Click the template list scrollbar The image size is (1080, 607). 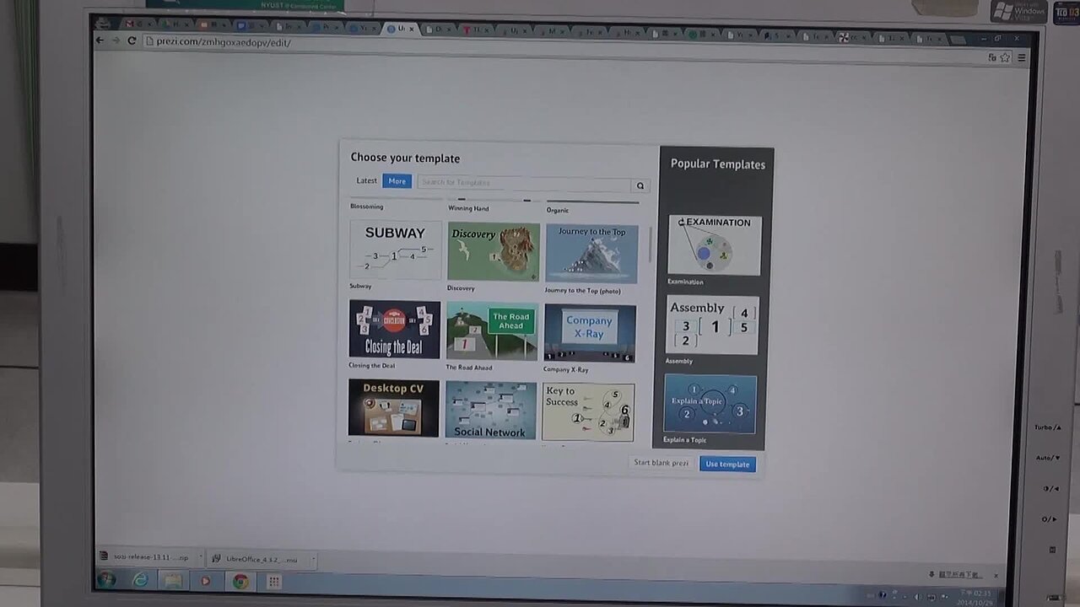coord(650,246)
